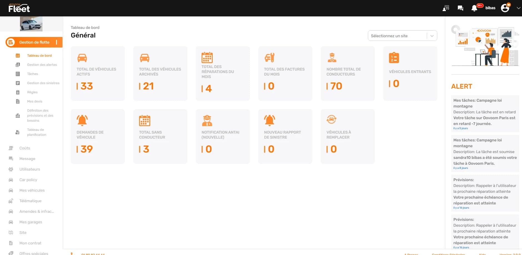
Task: Click the white car thumbnail image
Action: point(31,24)
